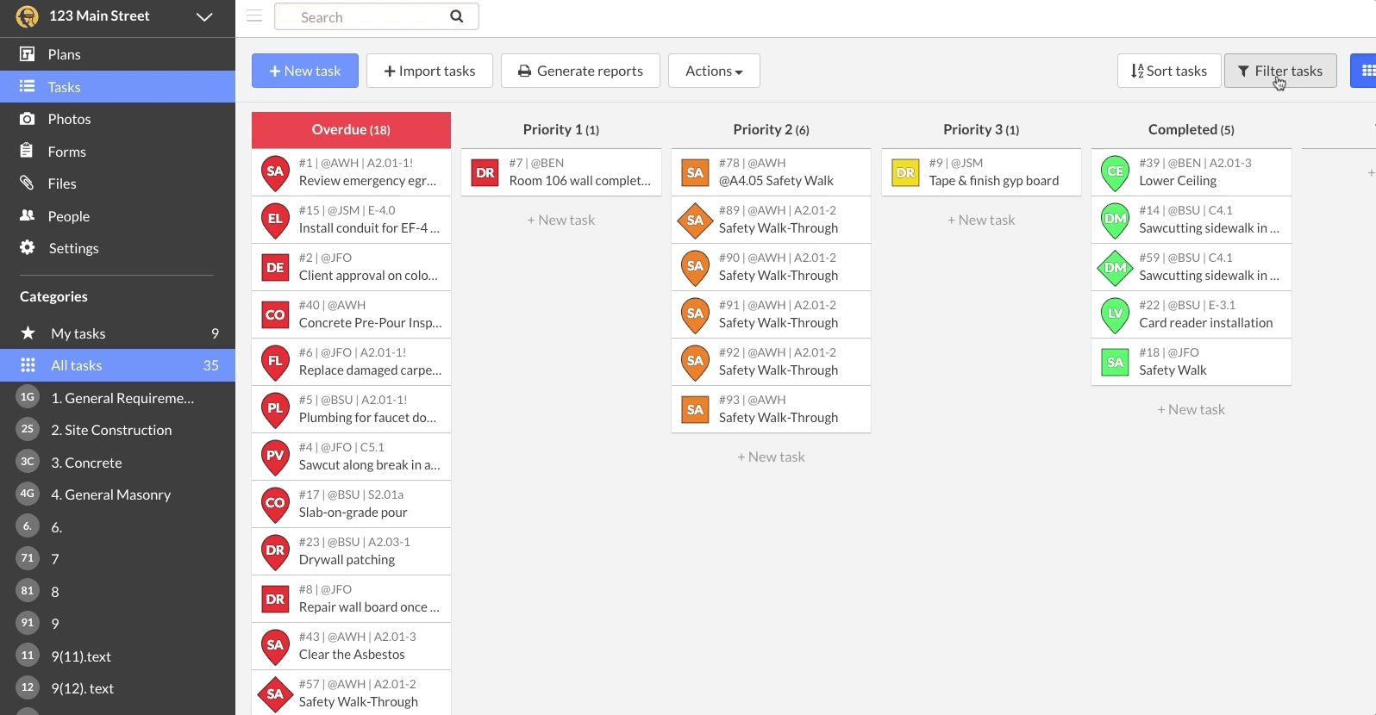Click the orange SA diamond on task #89
The width and height of the screenshot is (1376, 715).
(695, 220)
